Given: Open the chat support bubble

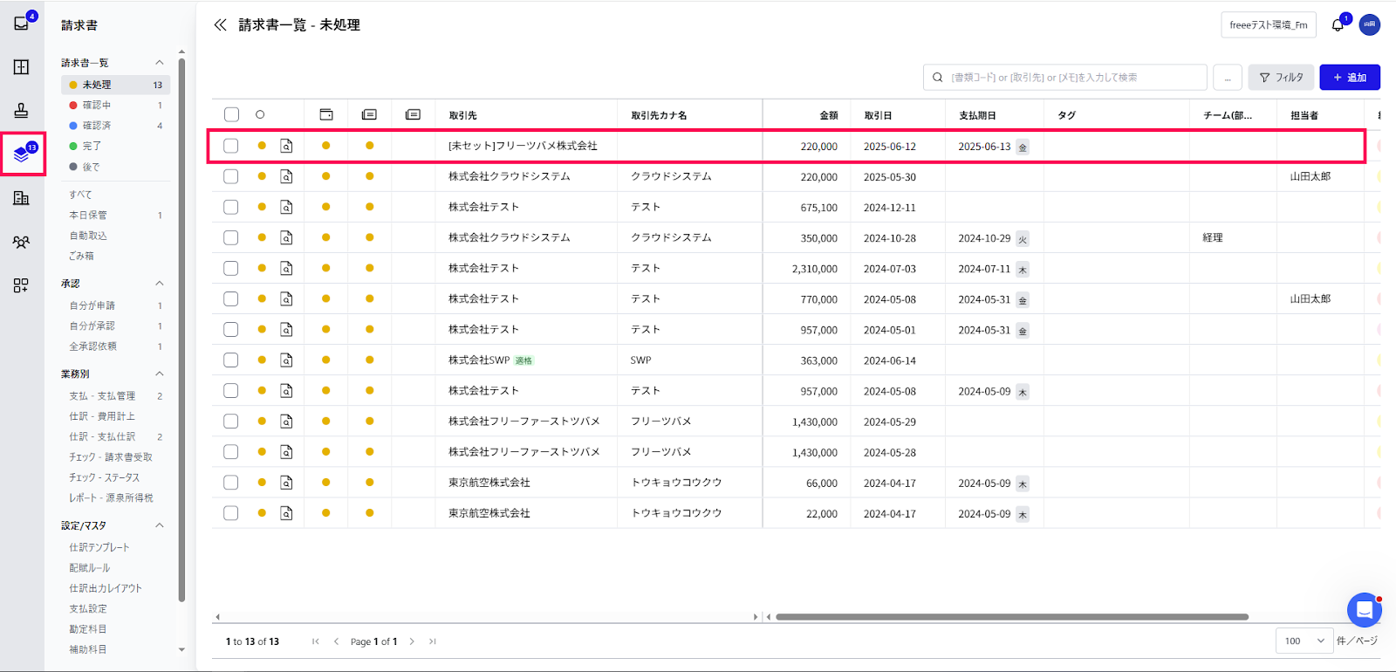Looking at the screenshot, I should (1364, 609).
